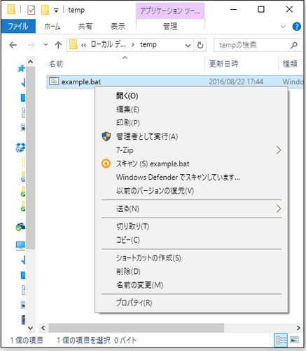Refresh the temp folder view
306x351 pixels.
[200, 45]
